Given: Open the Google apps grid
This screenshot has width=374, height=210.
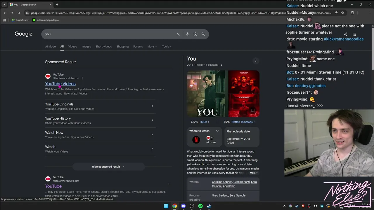Looking at the screenshot, I should (x=354, y=34).
